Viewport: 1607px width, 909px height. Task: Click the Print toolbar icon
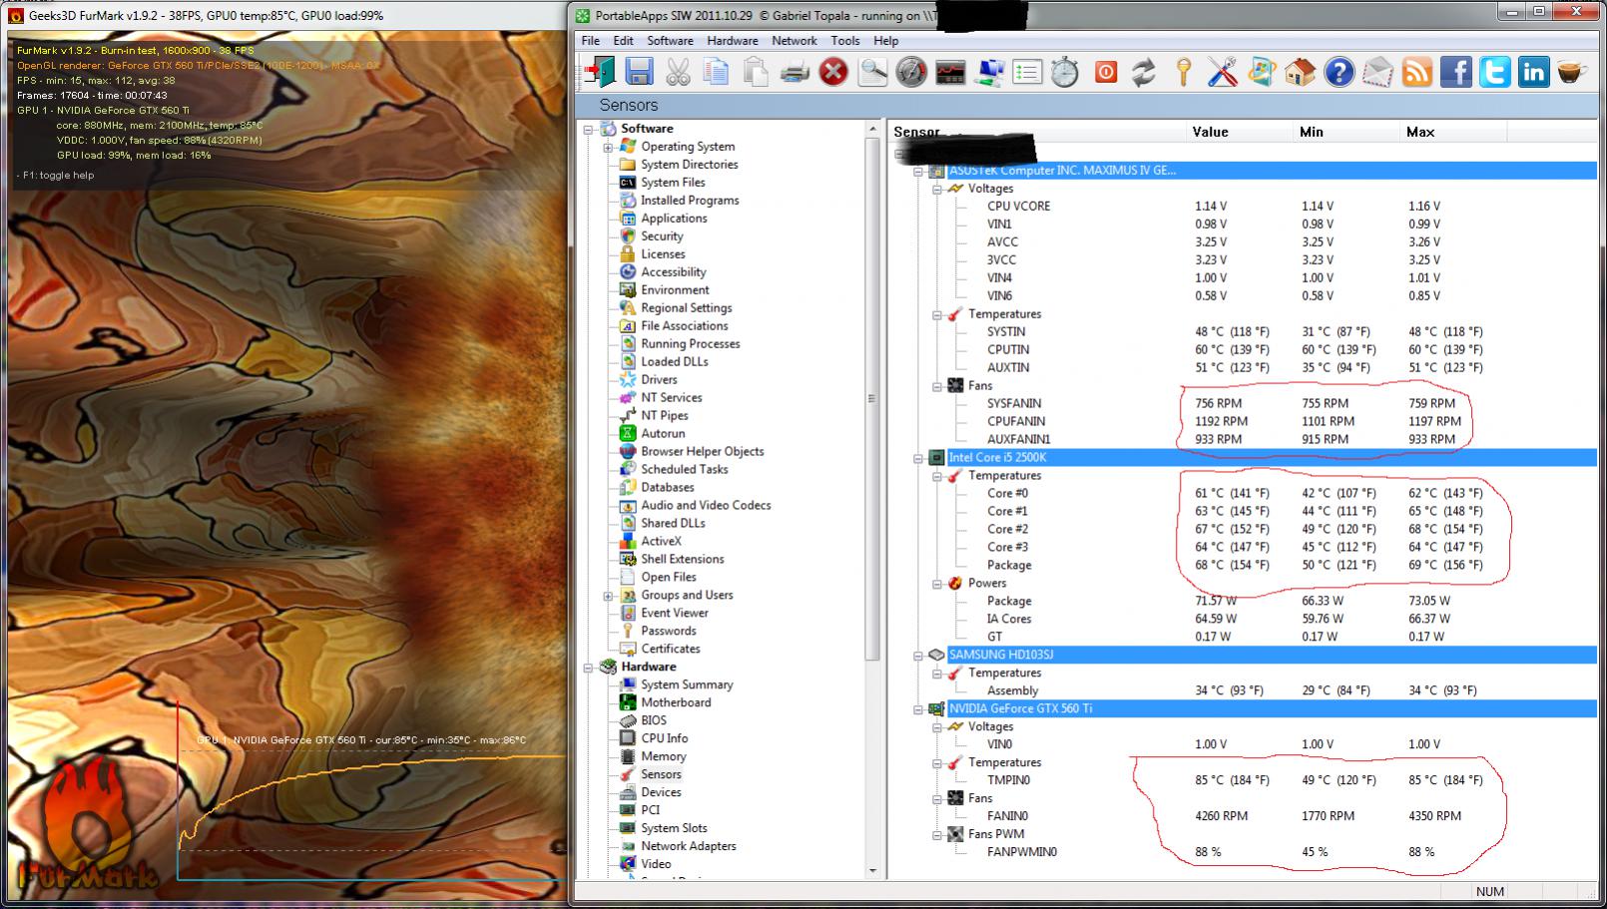[795, 72]
